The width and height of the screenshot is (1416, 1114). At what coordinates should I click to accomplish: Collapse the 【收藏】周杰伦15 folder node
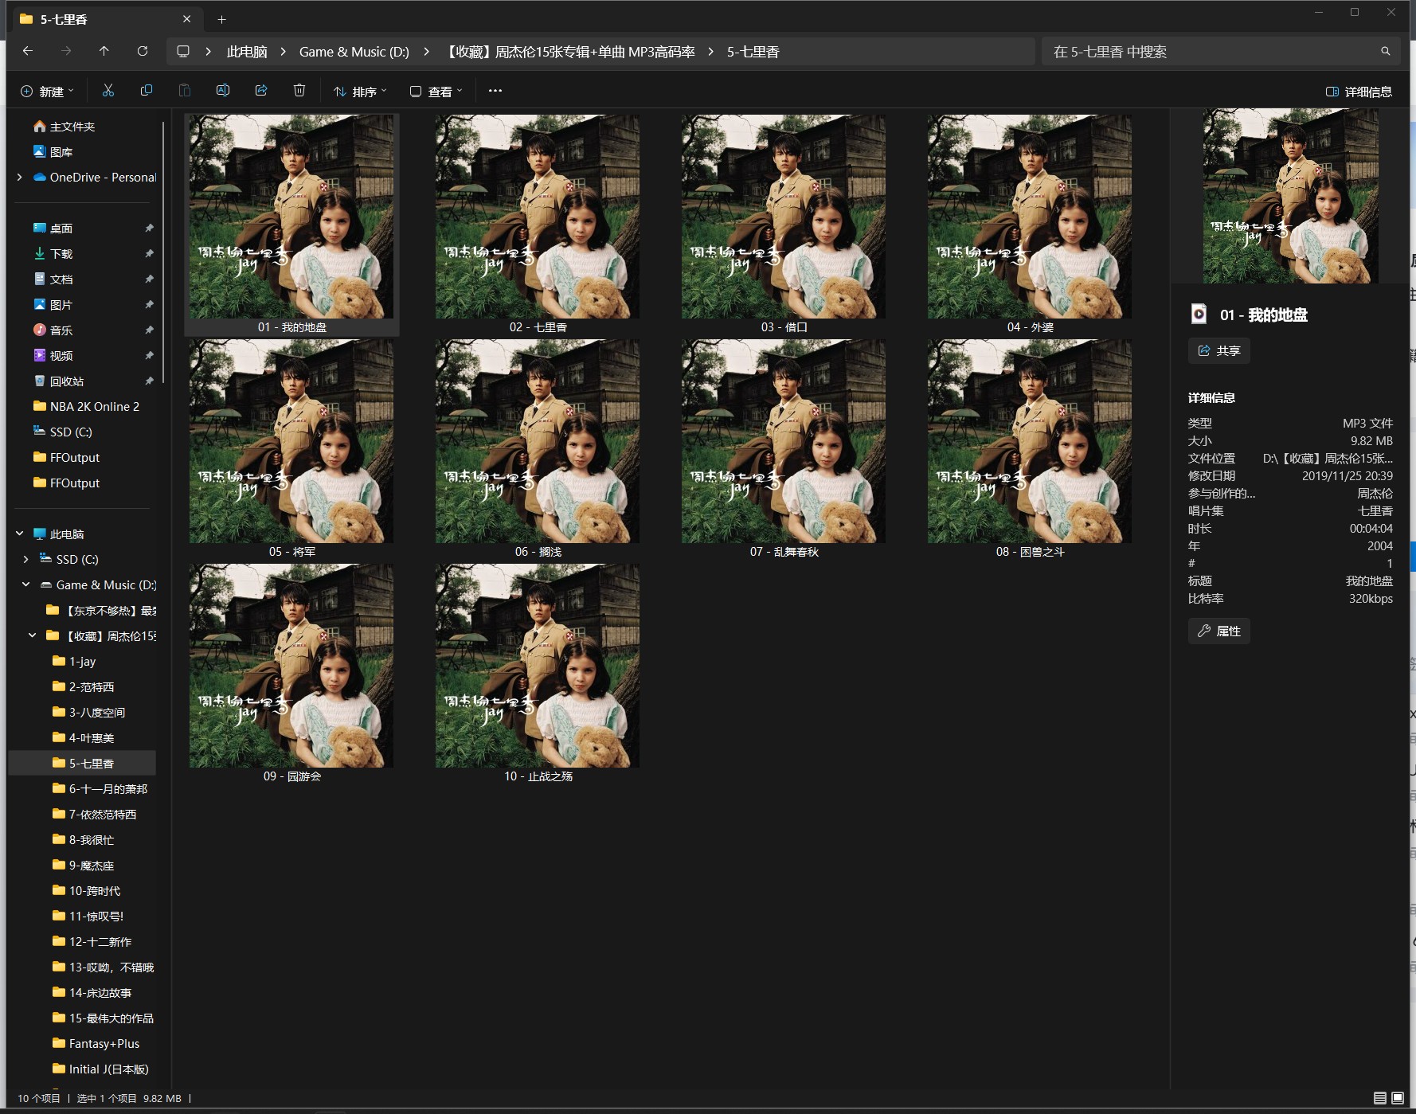(x=33, y=635)
